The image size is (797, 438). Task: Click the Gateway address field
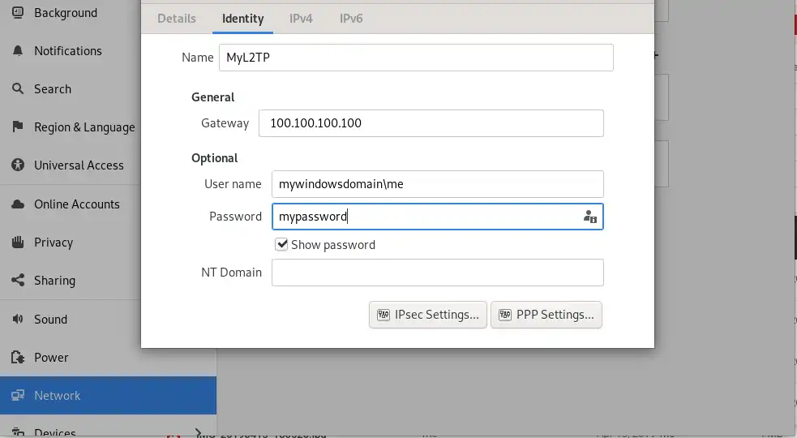pos(431,123)
